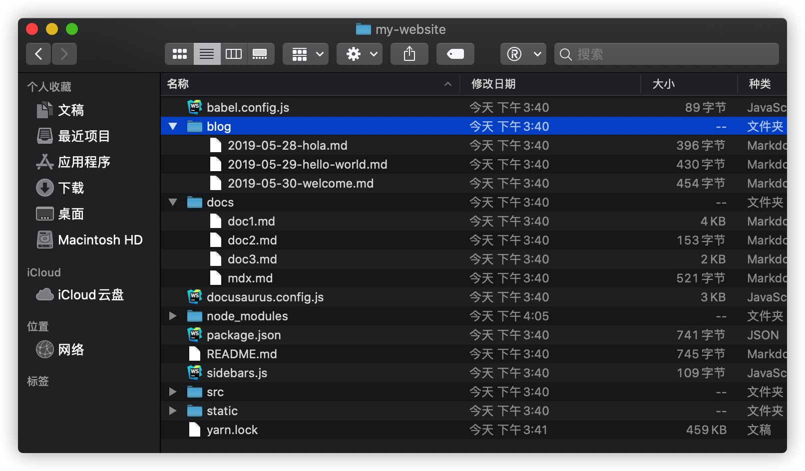The width and height of the screenshot is (805, 471).
Task: Click the 459 KB size of yarn.lock
Action: point(706,430)
